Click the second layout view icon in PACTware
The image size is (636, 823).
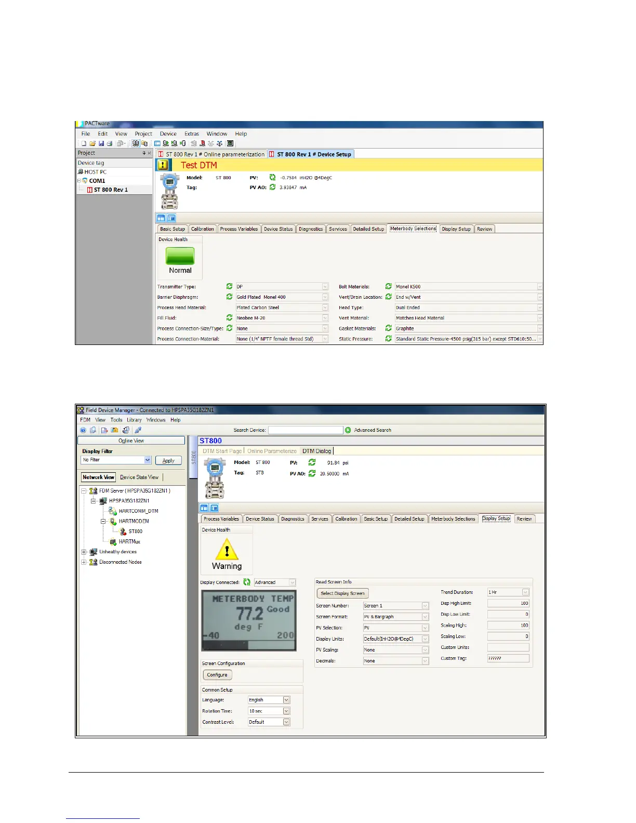tap(171, 218)
